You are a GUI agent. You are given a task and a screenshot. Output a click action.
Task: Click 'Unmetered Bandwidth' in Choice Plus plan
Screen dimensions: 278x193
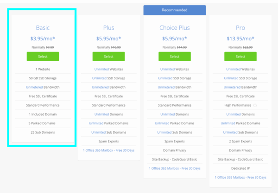(175, 87)
